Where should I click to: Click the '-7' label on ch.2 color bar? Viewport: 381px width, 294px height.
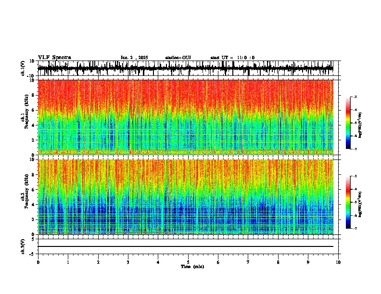pyautogui.click(x=355, y=228)
